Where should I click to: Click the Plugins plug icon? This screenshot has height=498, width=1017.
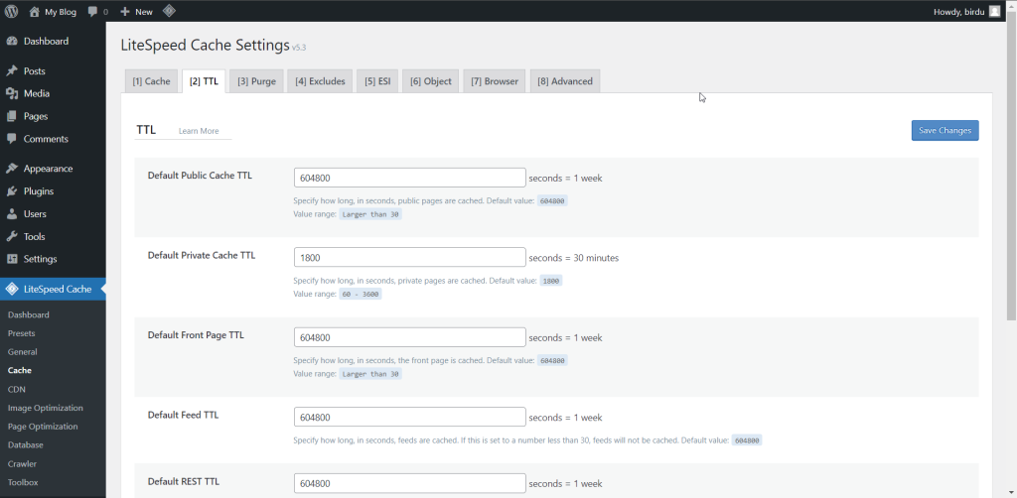pyautogui.click(x=12, y=191)
